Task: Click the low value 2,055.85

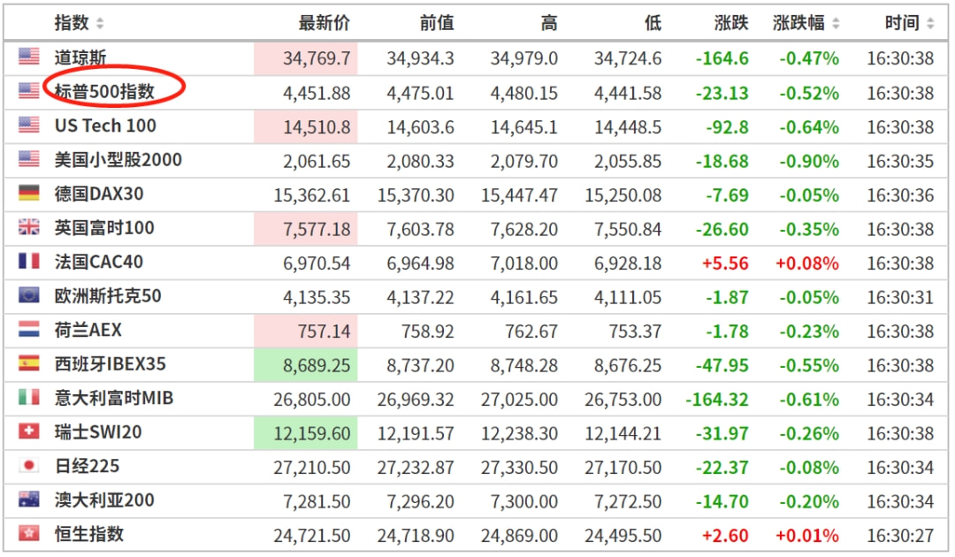Action: point(628,161)
